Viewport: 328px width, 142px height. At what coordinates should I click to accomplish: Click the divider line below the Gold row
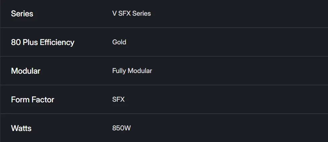tap(164, 56)
